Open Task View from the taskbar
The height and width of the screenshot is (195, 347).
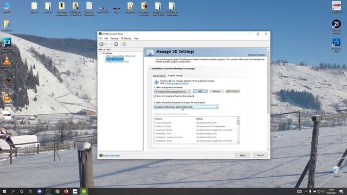coord(30,191)
